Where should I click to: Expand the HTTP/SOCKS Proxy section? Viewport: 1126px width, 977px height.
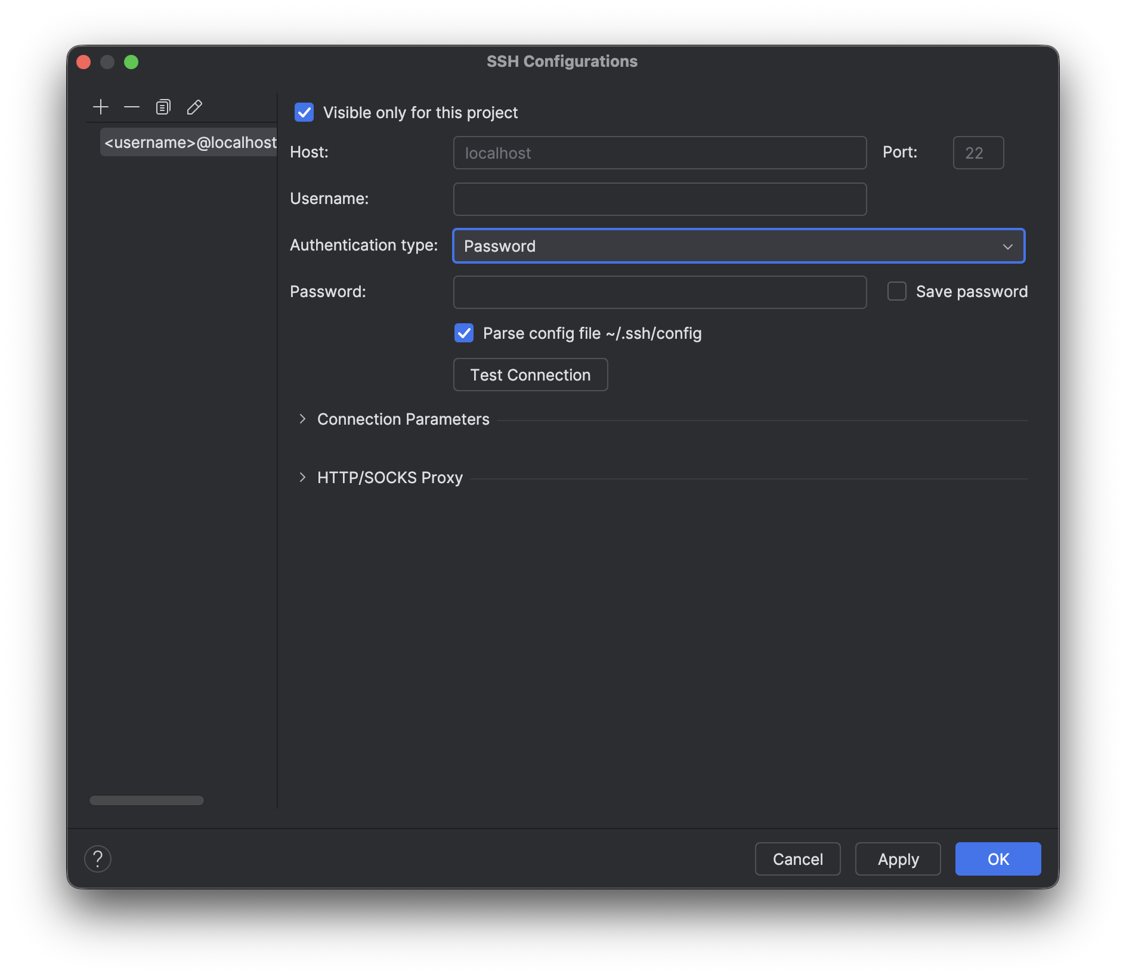(302, 477)
